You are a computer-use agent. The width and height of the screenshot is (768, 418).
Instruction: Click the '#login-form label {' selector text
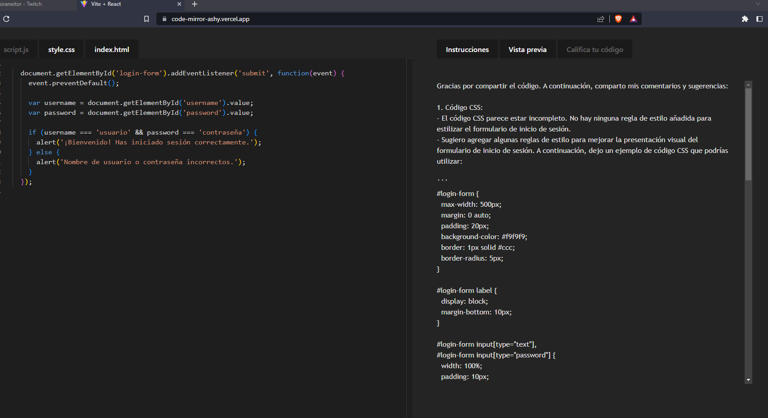(x=467, y=291)
